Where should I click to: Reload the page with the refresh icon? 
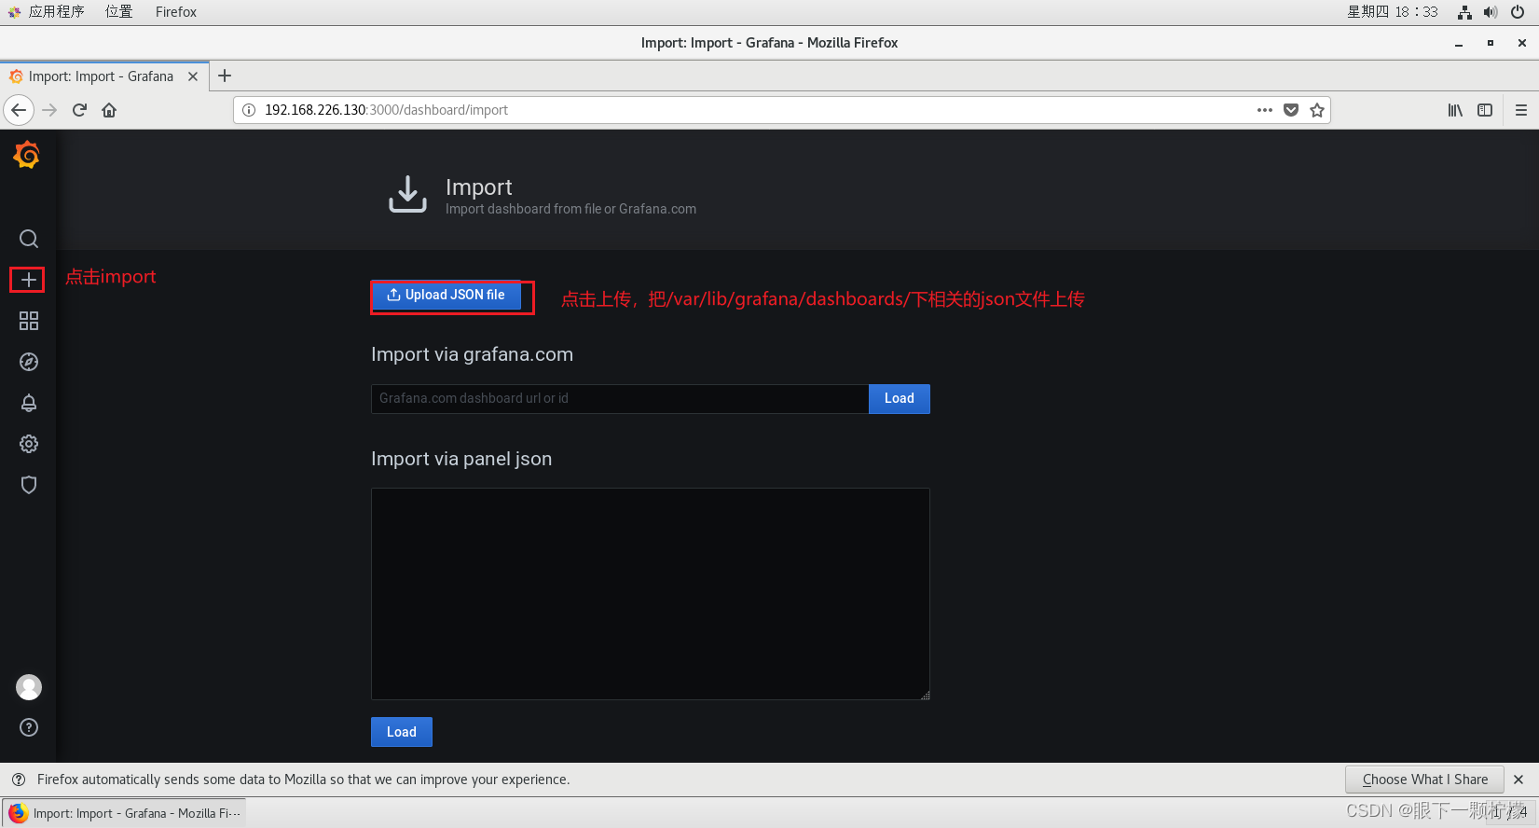[x=80, y=110]
